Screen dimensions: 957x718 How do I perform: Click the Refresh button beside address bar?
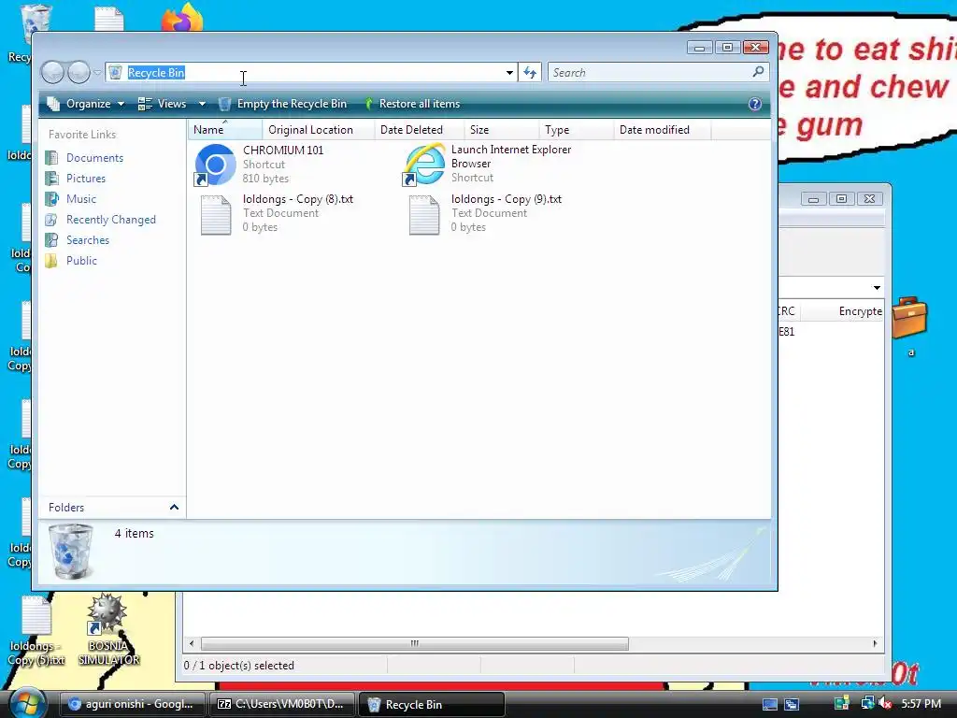530,73
